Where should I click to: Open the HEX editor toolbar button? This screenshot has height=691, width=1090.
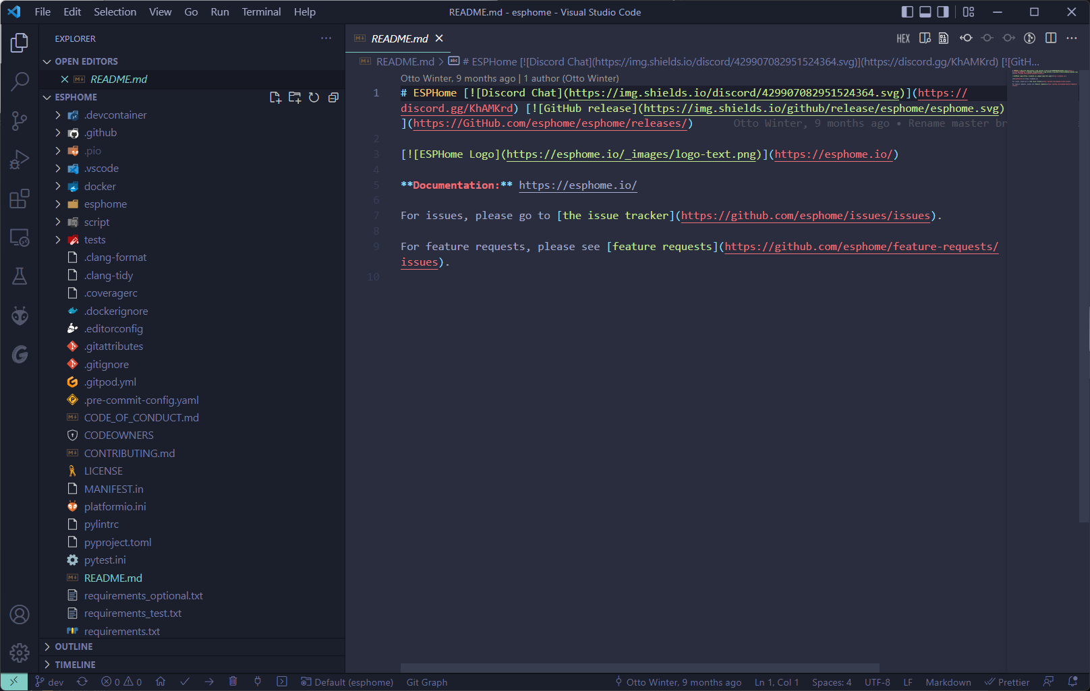[903, 38]
